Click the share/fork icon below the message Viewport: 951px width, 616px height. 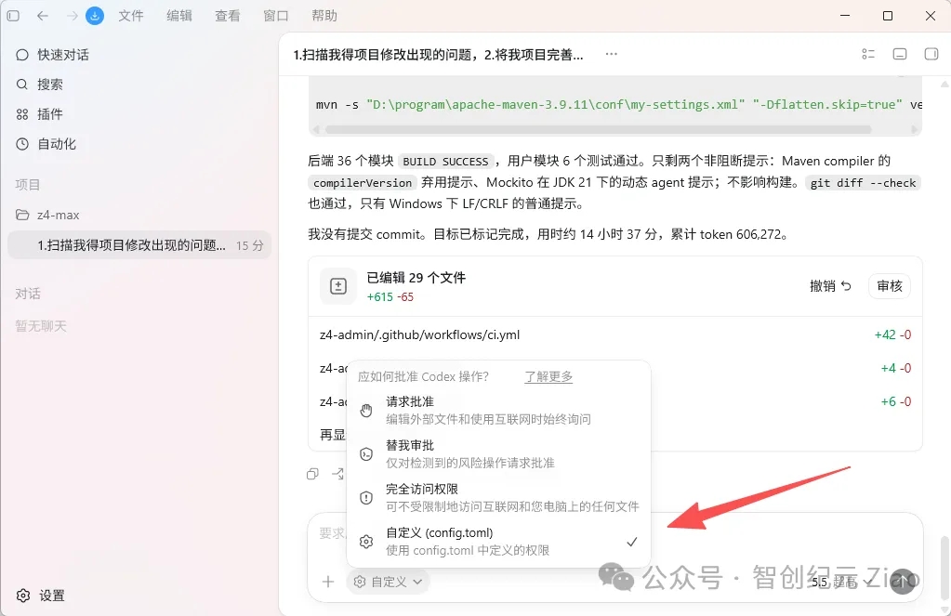tap(337, 474)
